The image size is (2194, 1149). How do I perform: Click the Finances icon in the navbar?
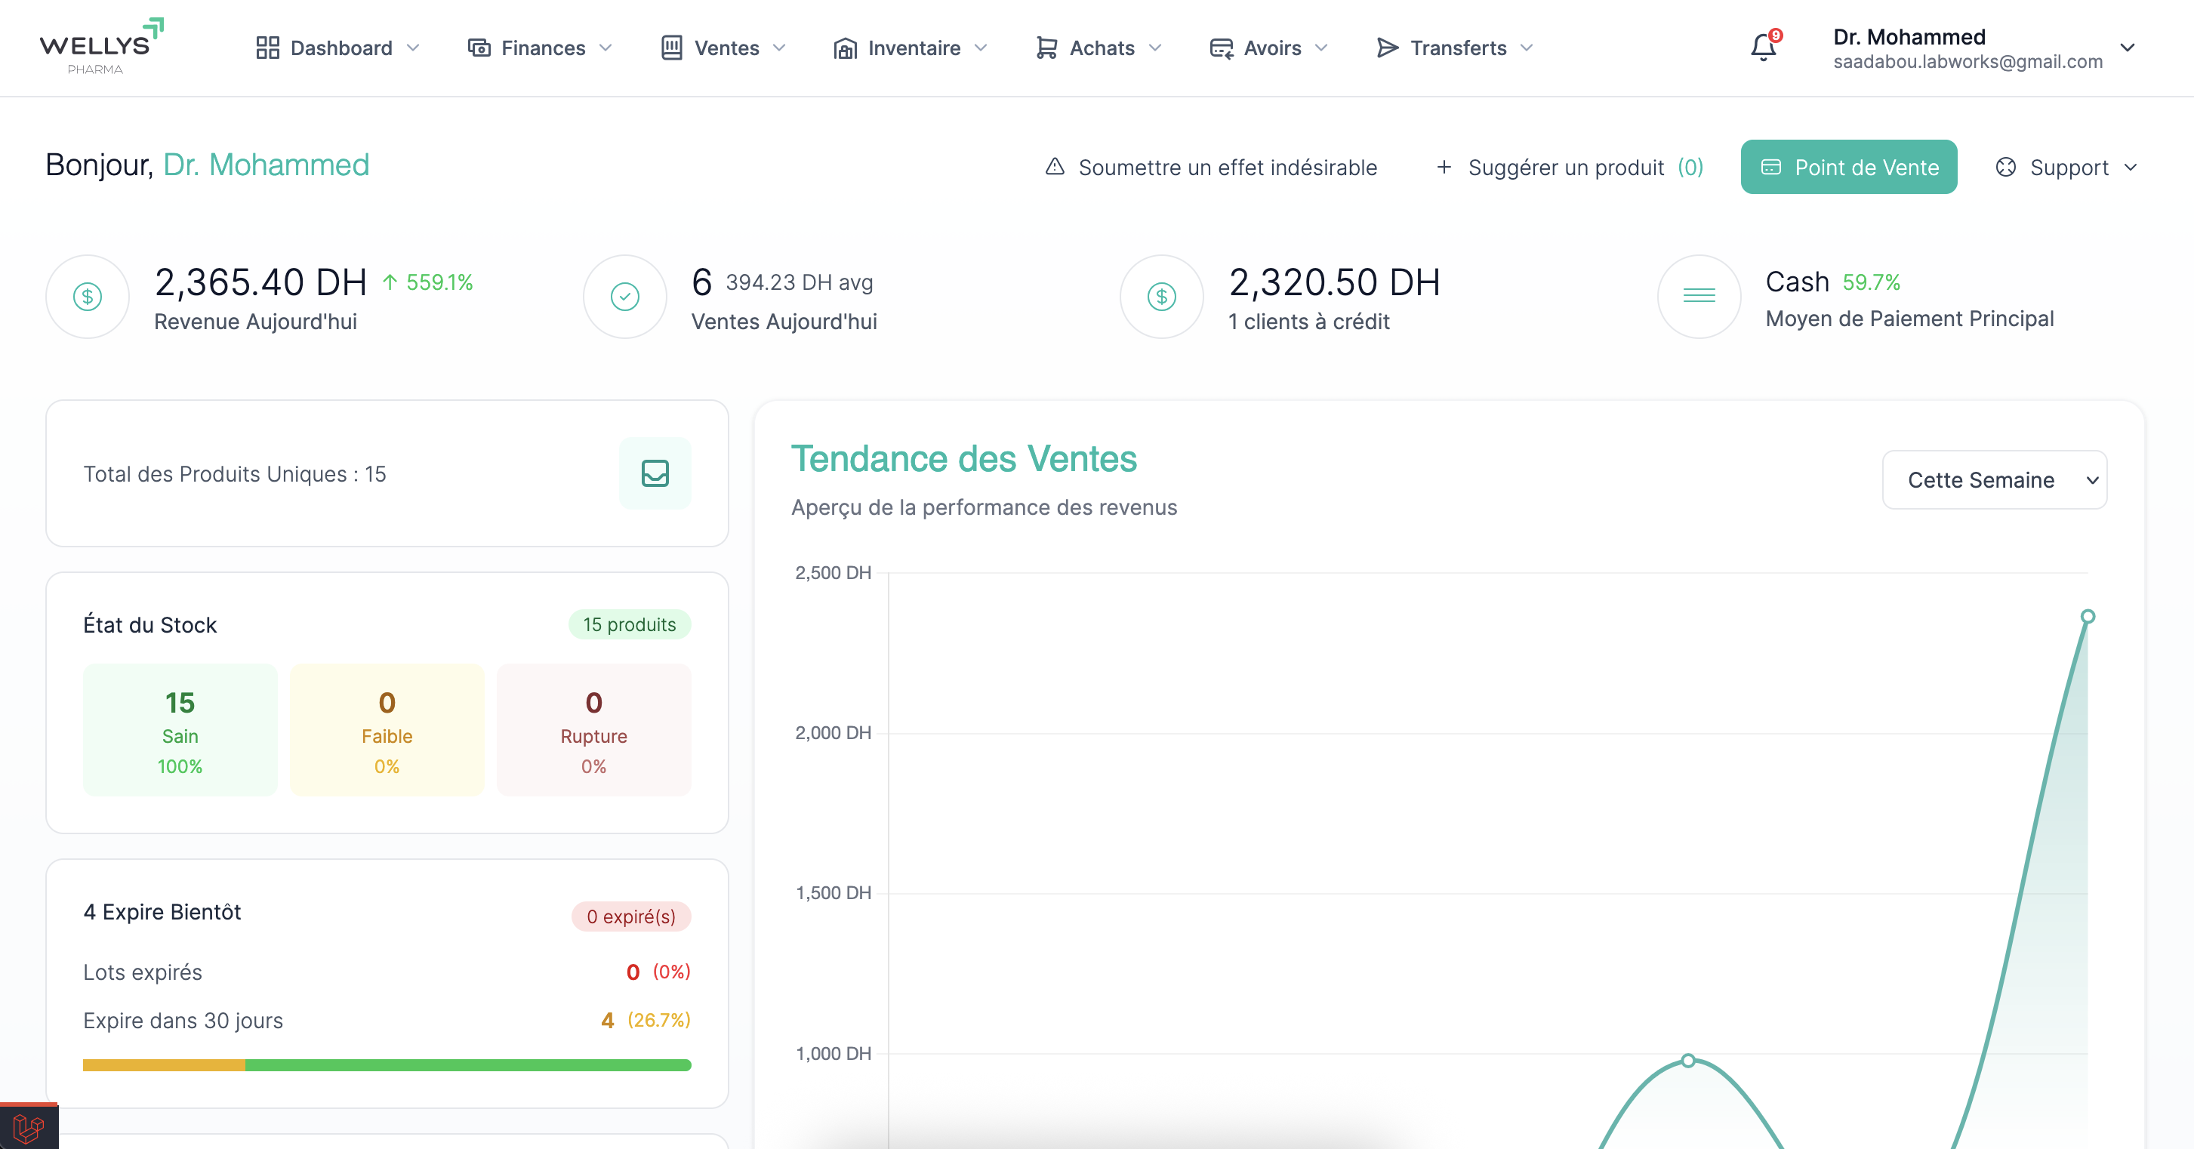point(479,48)
